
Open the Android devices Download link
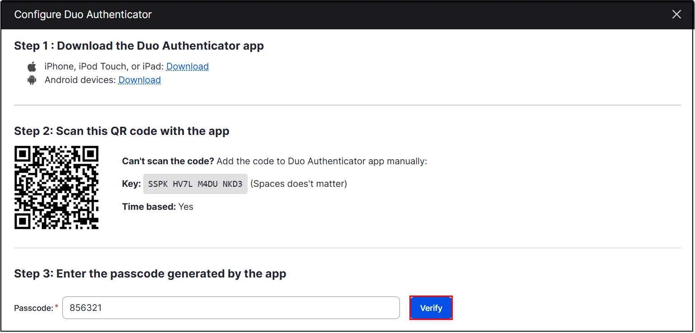[x=140, y=80]
